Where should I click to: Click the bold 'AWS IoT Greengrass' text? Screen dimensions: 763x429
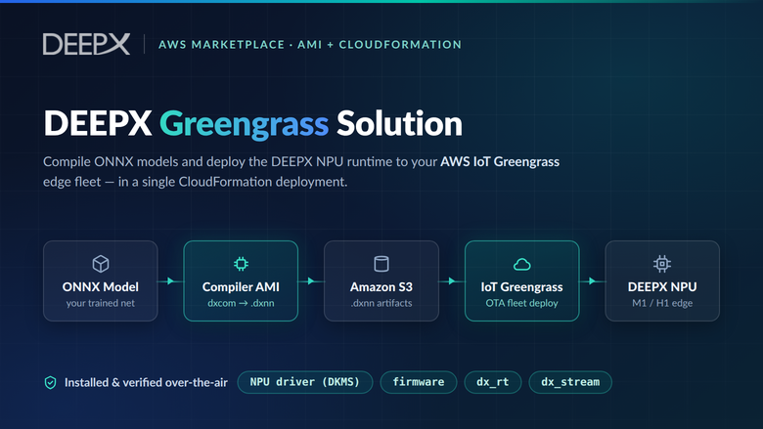pyautogui.click(x=500, y=162)
